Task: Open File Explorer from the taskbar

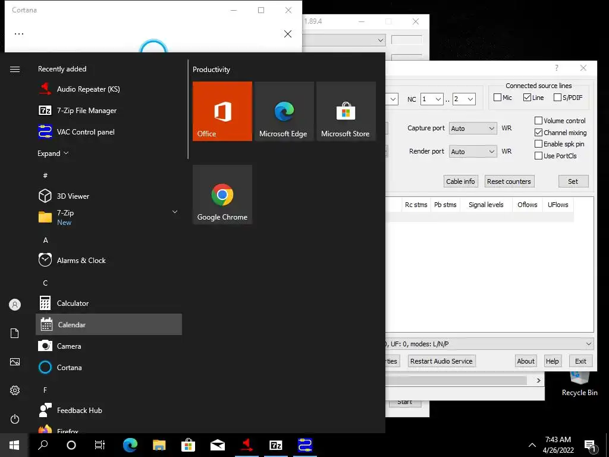Action: click(159, 445)
